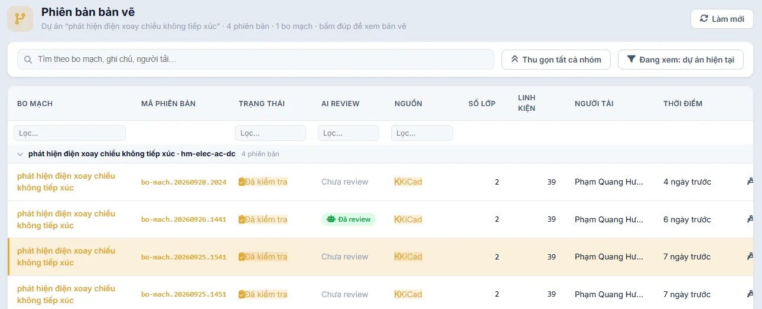Image resolution: width=762 pixels, height=309 pixels.
Task: Click the Lọc filter box under Trạng thái
Action: (271, 133)
